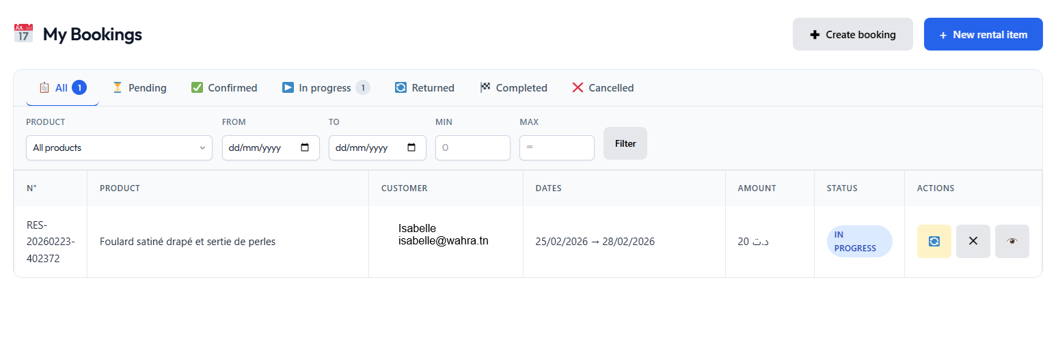Image resolution: width=1060 pixels, height=340 pixels.
Task: Focus the To date field
Action: coord(377,147)
